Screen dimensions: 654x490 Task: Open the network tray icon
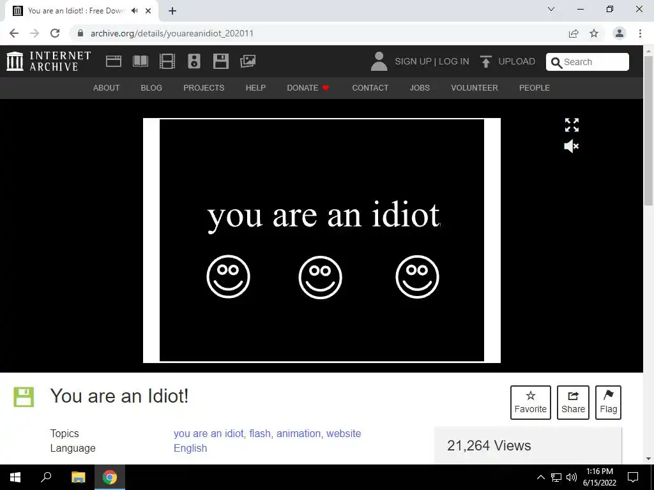point(556,477)
